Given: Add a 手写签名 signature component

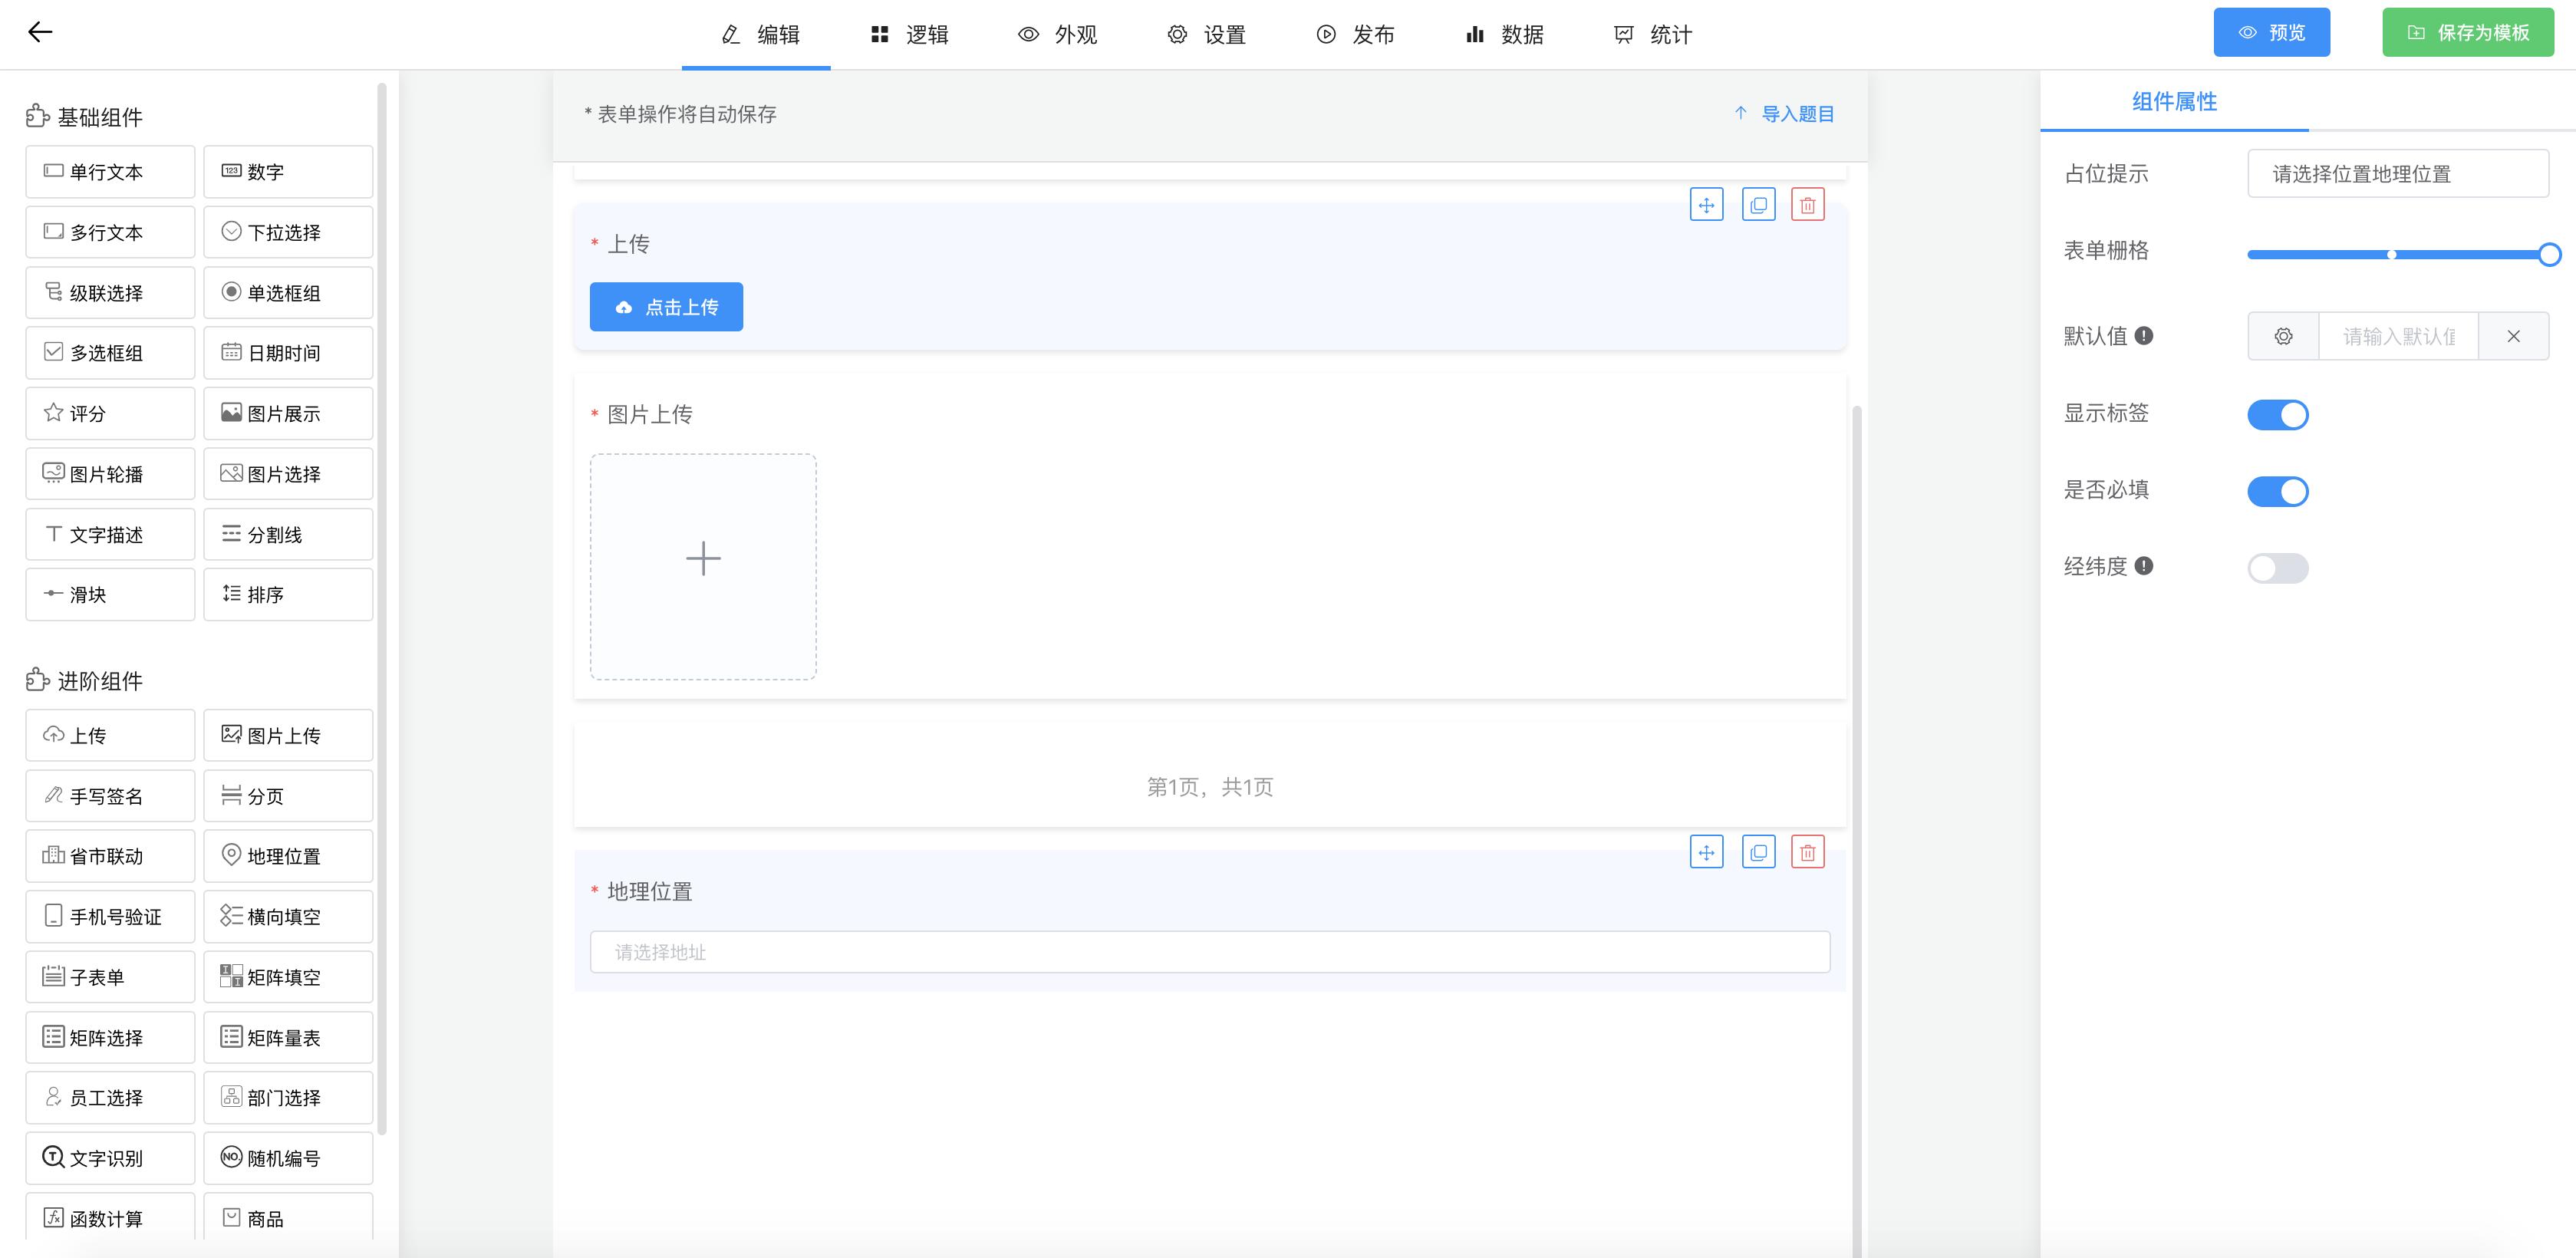Looking at the screenshot, I should [x=110, y=795].
